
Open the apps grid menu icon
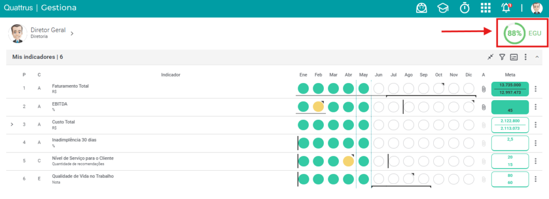click(485, 8)
